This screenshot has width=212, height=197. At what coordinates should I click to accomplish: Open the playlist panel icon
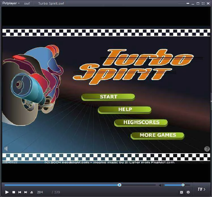pos(181,192)
